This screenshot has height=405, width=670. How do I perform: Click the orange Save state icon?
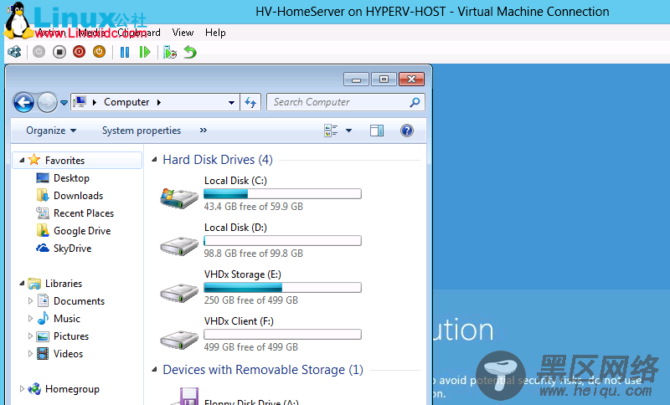pos(99,52)
